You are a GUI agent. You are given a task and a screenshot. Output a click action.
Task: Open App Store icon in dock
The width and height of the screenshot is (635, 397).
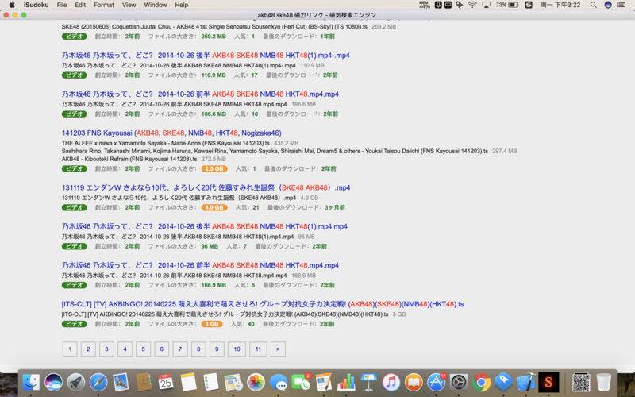(436, 382)
